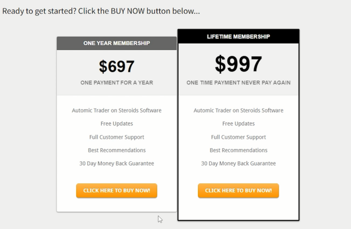Select the ONE YEAR MEMBERSHIP header
351x229 pixels.
tap(117, 43)
